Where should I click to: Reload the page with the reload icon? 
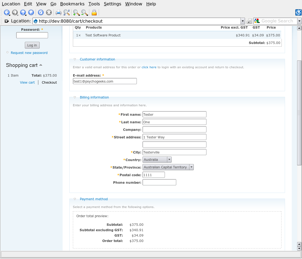tap(40, 12)
